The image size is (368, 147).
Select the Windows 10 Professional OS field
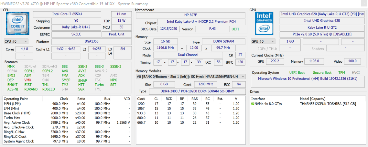click(x=308, y=82)
